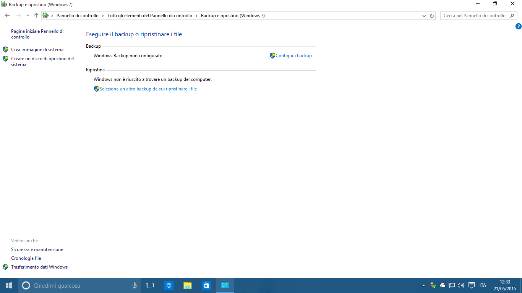Go up one level with up arrow
522x293 pixels.
click(36, 16)
